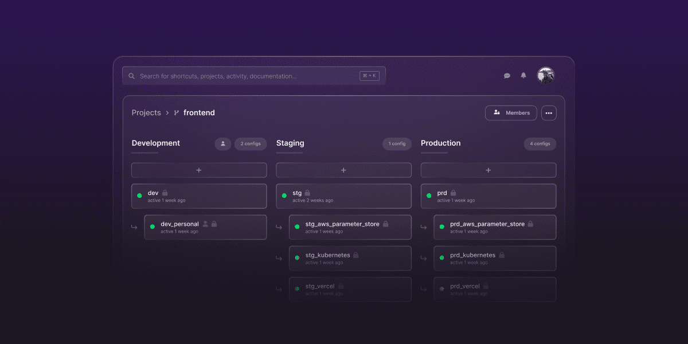Open the prd config card
Screen dimensions: 688x344
coord(488,196)
